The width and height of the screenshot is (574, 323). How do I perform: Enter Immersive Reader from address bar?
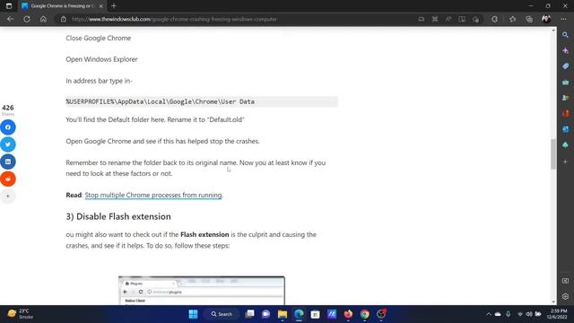[462, 19]
